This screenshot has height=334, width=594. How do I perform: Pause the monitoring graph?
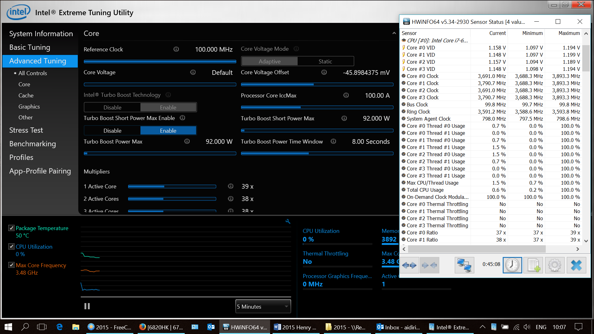(x=87, y=306)
